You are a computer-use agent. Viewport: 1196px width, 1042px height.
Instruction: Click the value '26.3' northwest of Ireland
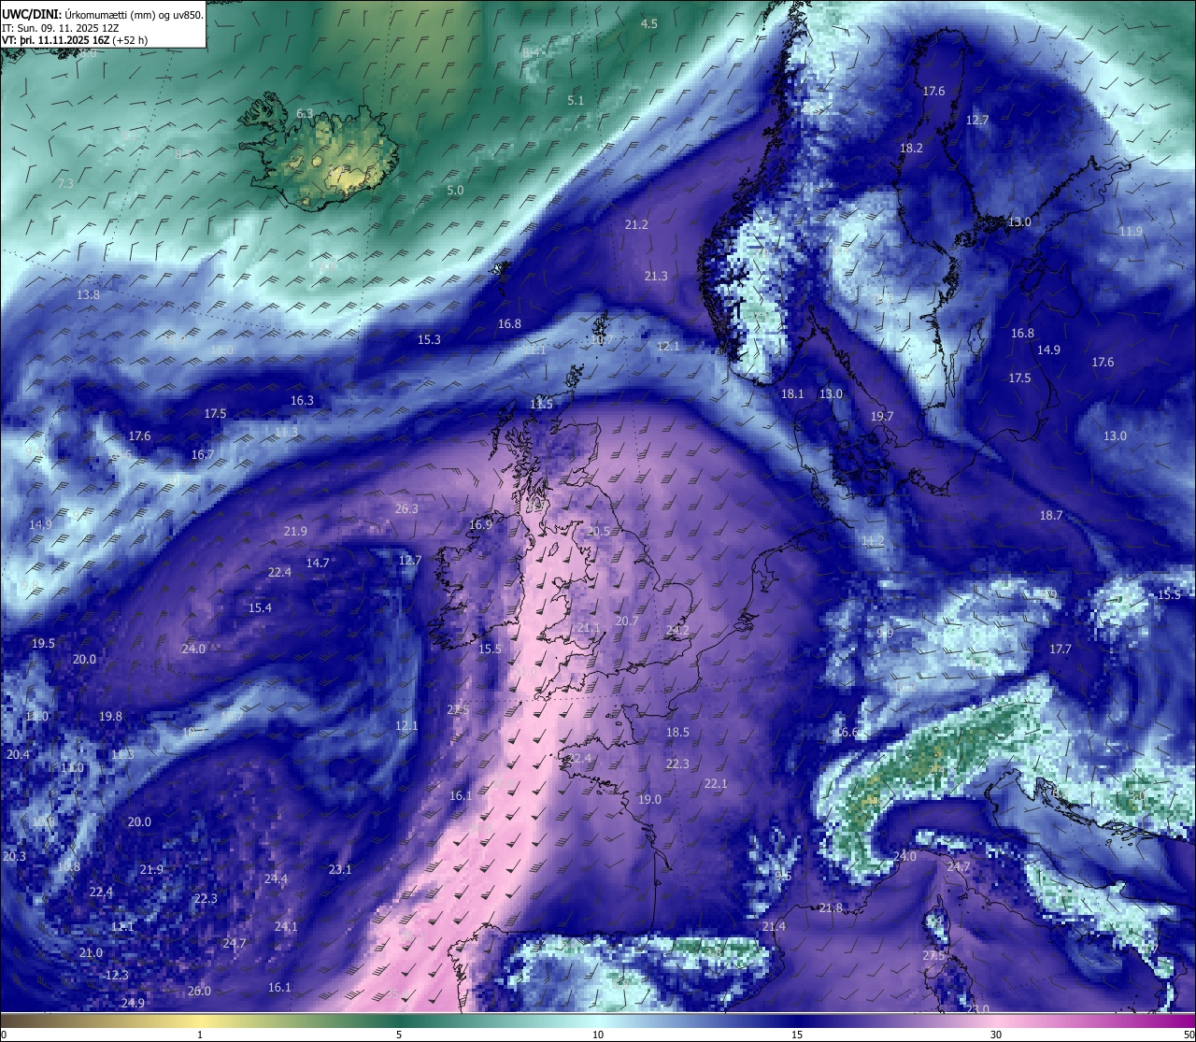tap(406, 508)
